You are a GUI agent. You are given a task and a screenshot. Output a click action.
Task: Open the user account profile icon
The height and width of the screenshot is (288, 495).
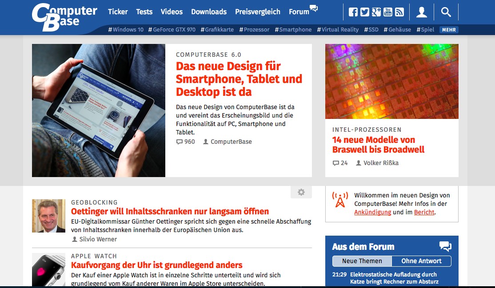coord(422,12)
